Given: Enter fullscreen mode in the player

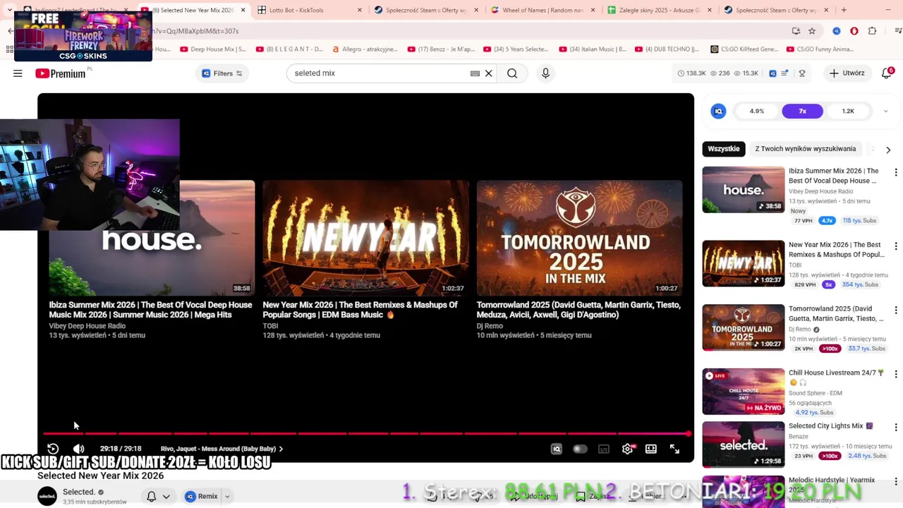Looking at the screenshot, I should (x=675, y=449).
